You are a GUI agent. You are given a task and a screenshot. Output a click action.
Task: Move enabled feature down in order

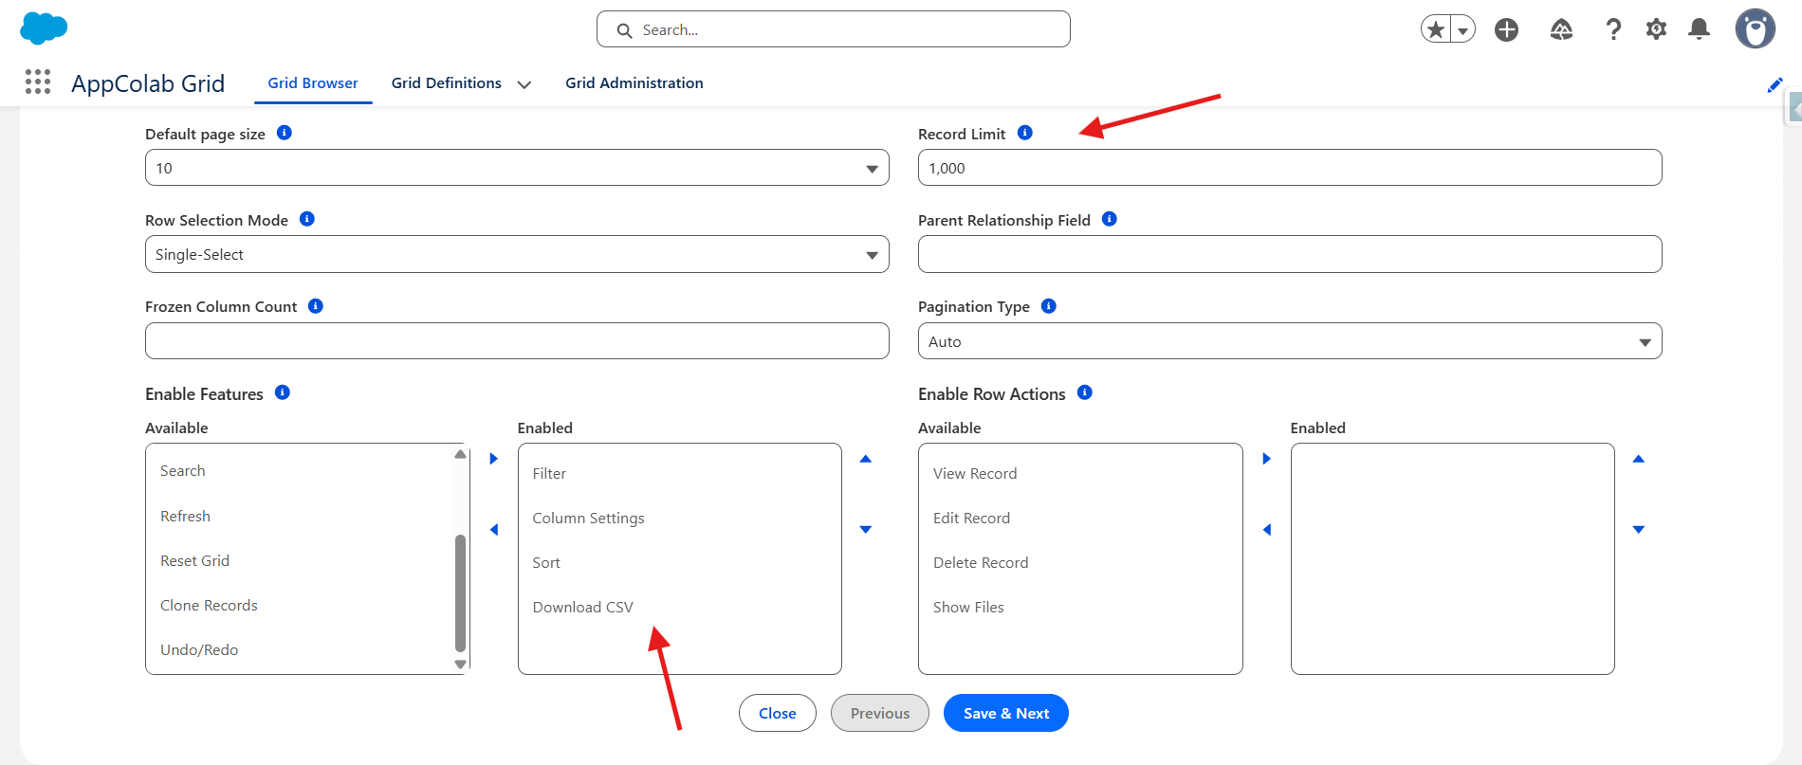(865, 530)
